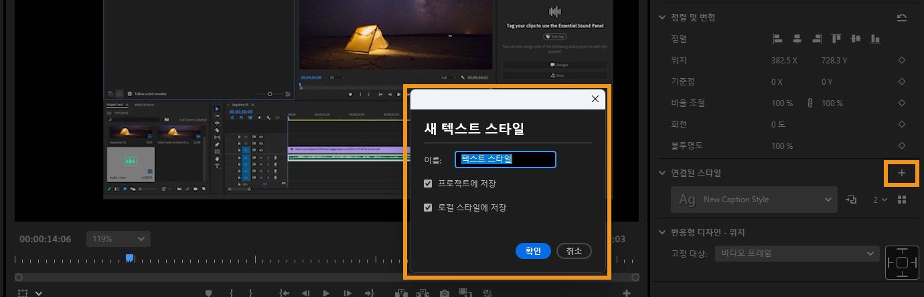Click the add marker icon under the monitor
The image size is (924, 297).
(x=208, y=293)
